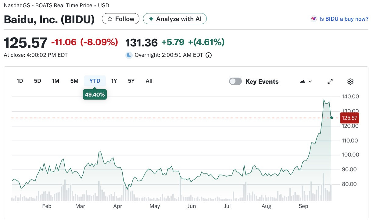Viewport: 373px width, 223px height.
Task: Click the overnight moon icon
Action: [x=129, y=55]
